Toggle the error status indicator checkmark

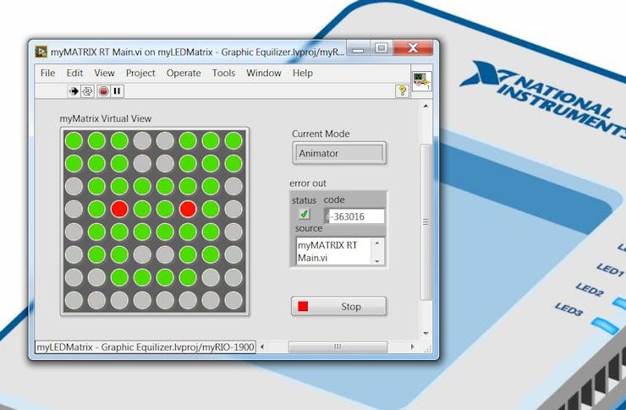coord(305,214)
